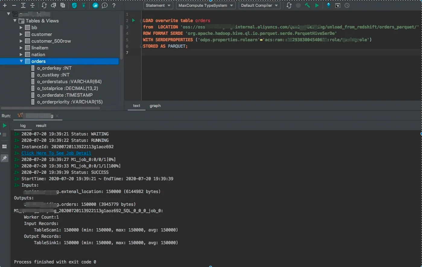
Task: Switch to the log tab
Action: [x=23, y=126]
